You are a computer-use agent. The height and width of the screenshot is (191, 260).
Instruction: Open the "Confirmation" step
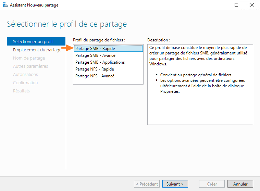tap(25, 82)
